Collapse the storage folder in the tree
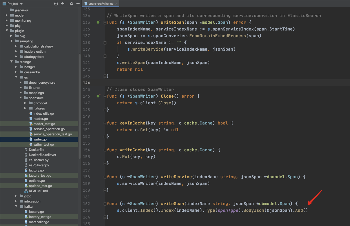Viewport: 350px width, 226px height. (x=11, y=62)
